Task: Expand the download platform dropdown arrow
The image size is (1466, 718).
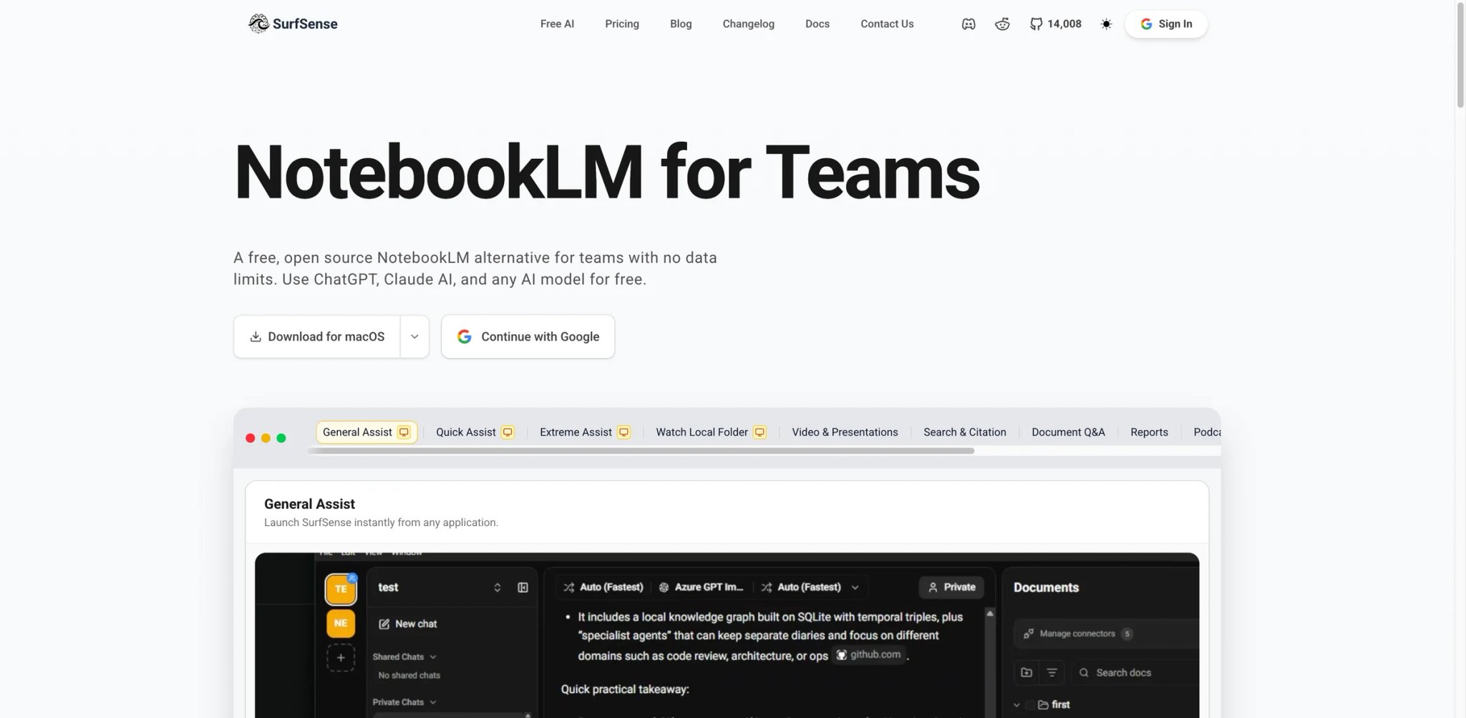Action: coord(414,336)
